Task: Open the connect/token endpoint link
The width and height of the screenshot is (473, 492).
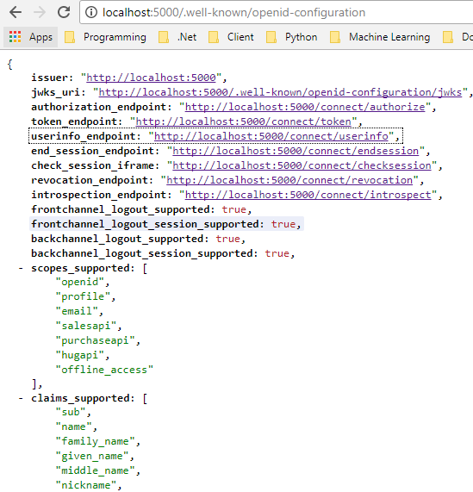Action: pyautogui.click(x=244, y=121)
